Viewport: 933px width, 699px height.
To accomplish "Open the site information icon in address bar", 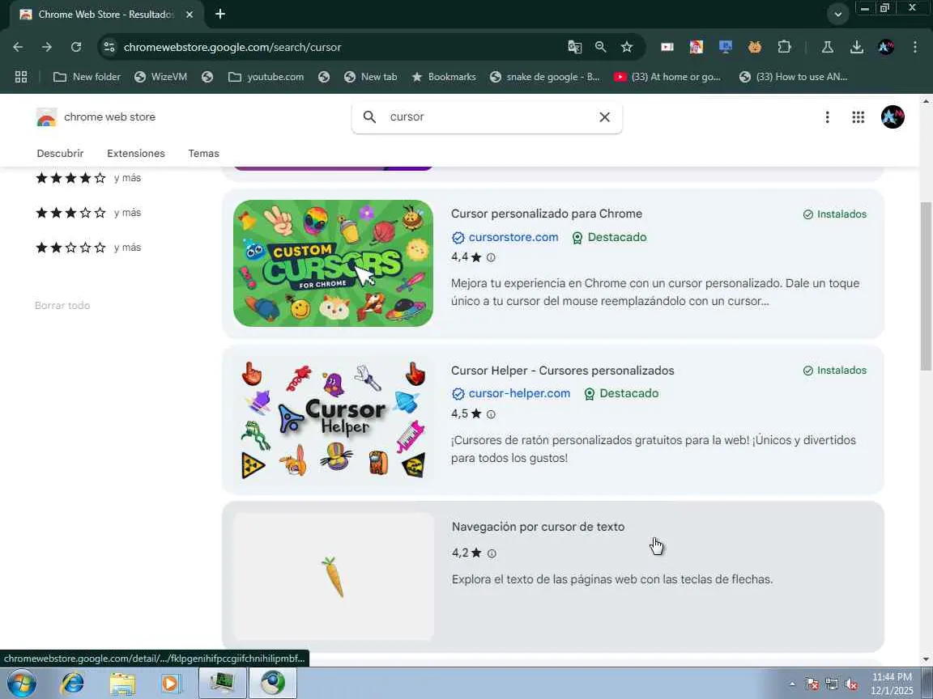I will (x=109, y=47).
